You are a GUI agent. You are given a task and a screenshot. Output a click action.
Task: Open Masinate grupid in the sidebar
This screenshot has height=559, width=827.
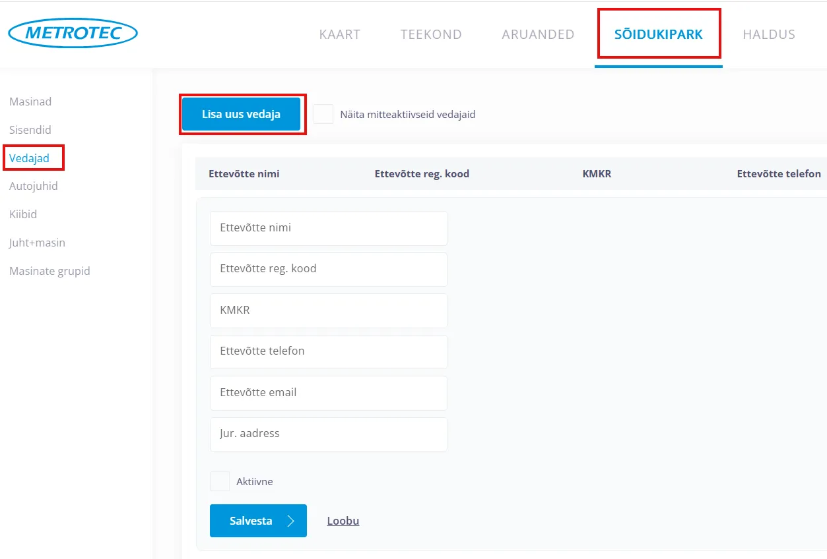pyautogui.click(x=50, y=271)
